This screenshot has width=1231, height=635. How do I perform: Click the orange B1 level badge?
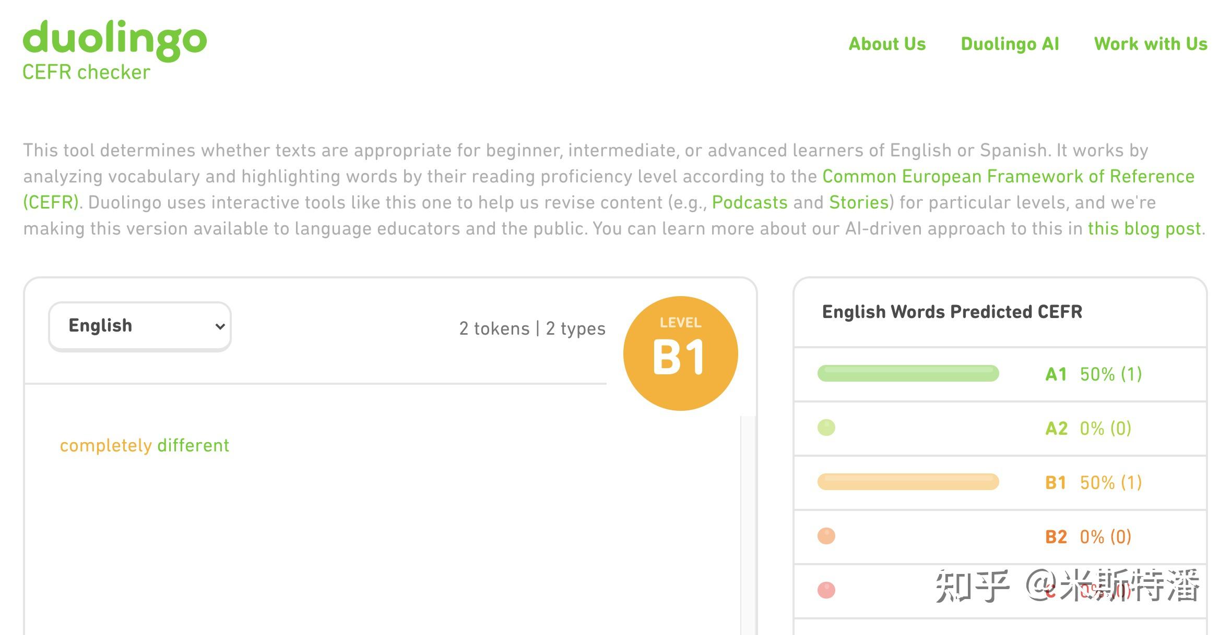680,353
